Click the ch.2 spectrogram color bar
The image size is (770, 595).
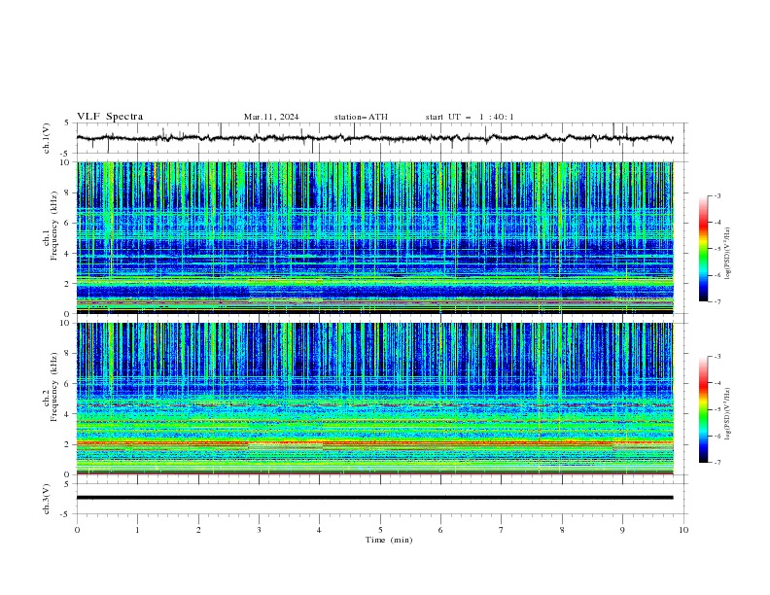703,409
